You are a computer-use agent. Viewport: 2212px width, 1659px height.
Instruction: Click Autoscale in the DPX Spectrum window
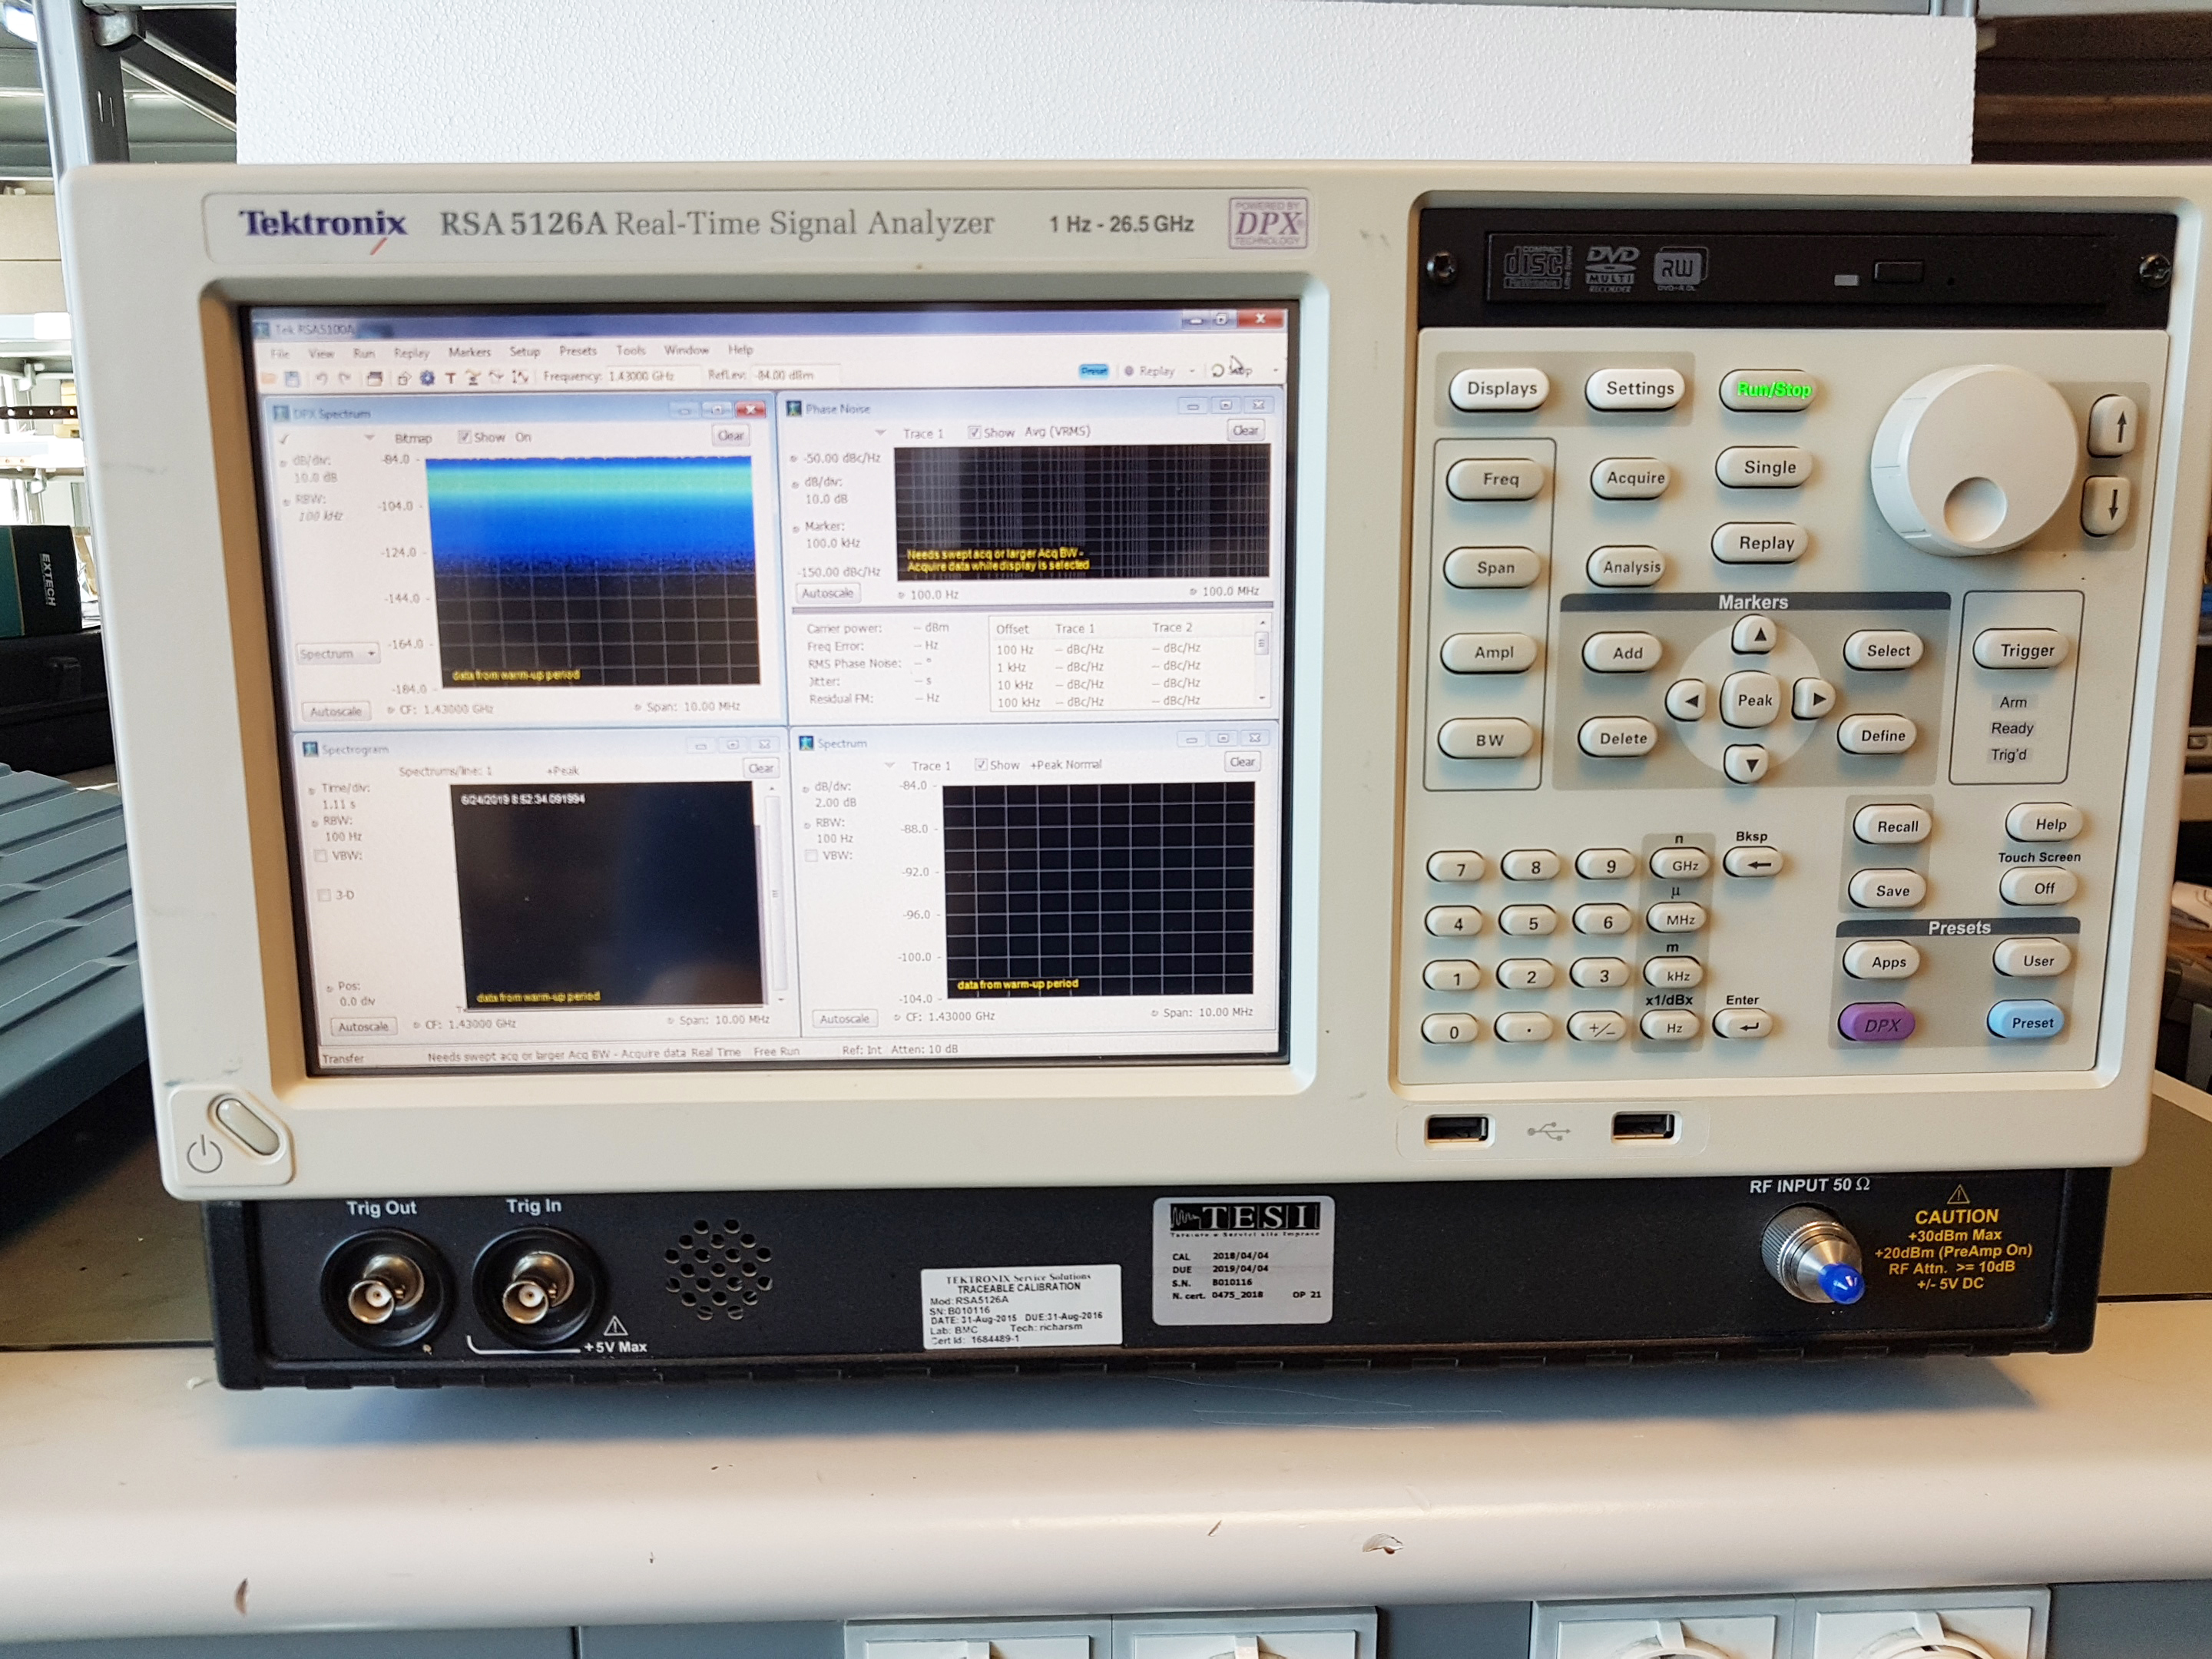336,712
